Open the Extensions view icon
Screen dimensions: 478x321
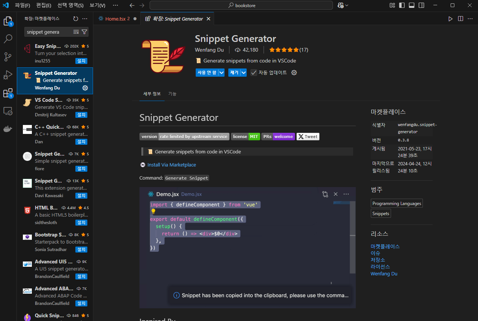(x=8, y=93)
